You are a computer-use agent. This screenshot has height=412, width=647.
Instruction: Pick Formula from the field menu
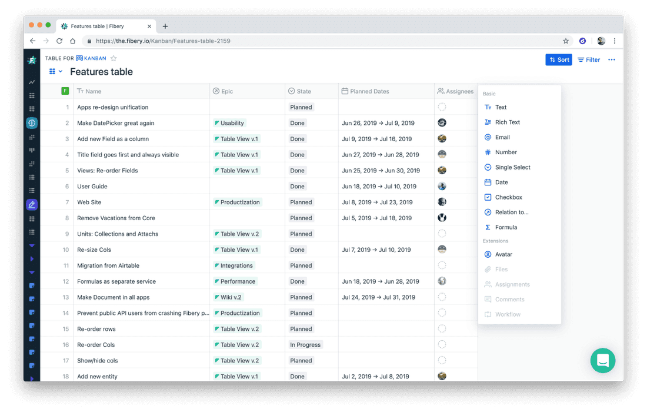click(x=506, y=227)
